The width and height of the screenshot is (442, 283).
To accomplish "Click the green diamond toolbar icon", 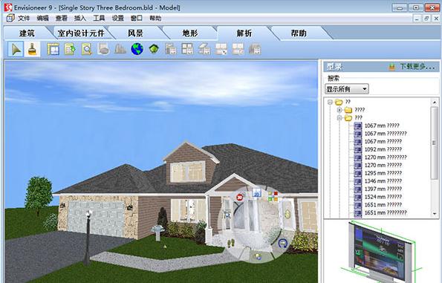I will click(154, 49).
